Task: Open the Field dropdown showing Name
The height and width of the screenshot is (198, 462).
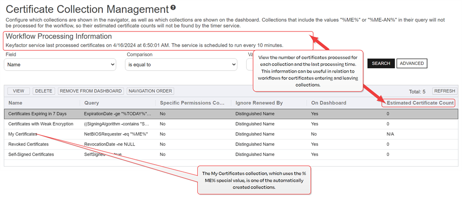Action: click(60, 64)
